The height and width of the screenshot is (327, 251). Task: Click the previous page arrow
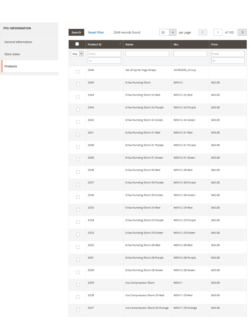click(203, 32)
